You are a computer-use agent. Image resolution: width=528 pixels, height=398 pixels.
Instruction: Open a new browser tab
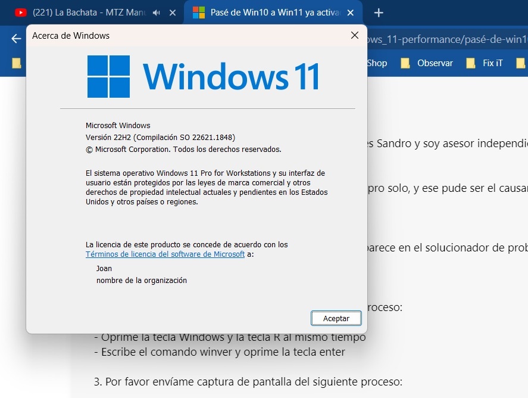[379, 13]
